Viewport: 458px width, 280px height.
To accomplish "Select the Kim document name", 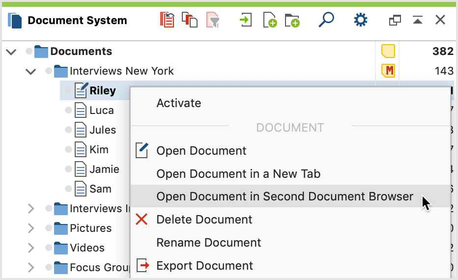I will point(99,149).
